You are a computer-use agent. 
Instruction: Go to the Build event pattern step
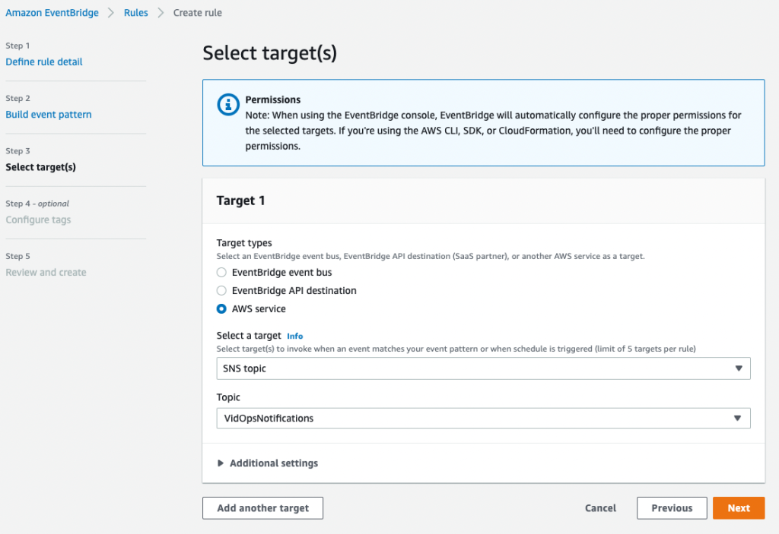49,114
